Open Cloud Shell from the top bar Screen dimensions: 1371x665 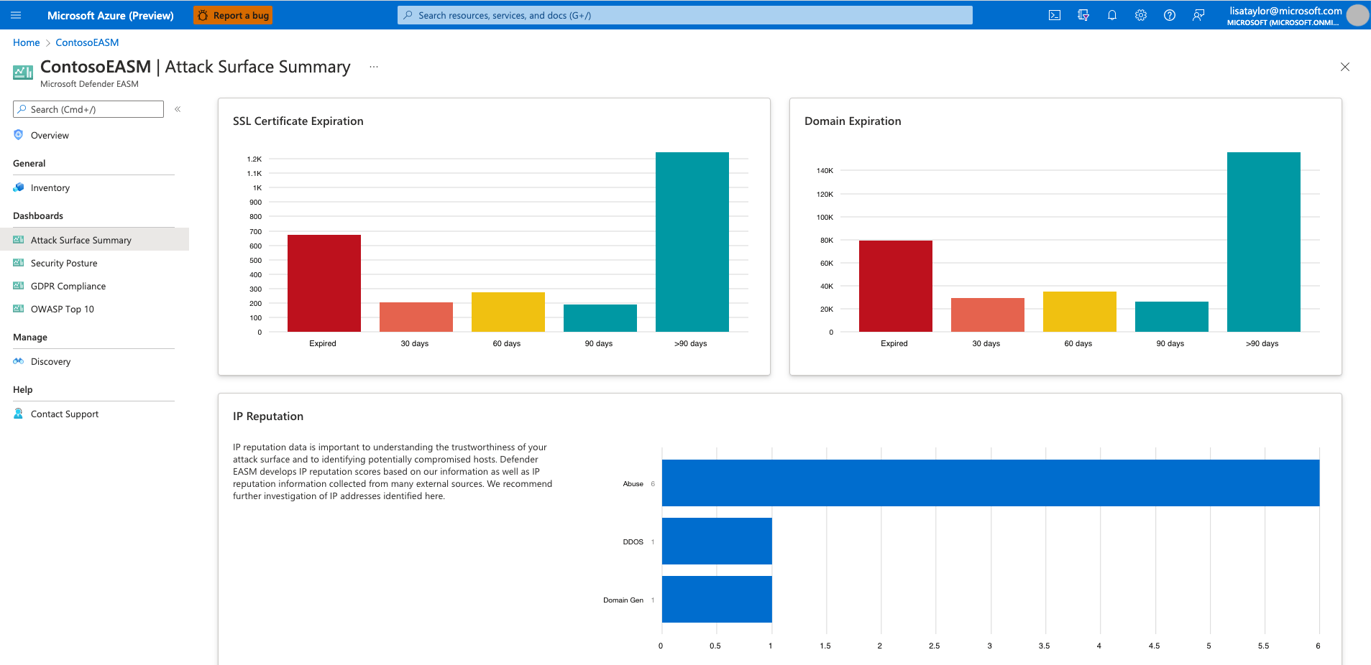pos(1055,15)
